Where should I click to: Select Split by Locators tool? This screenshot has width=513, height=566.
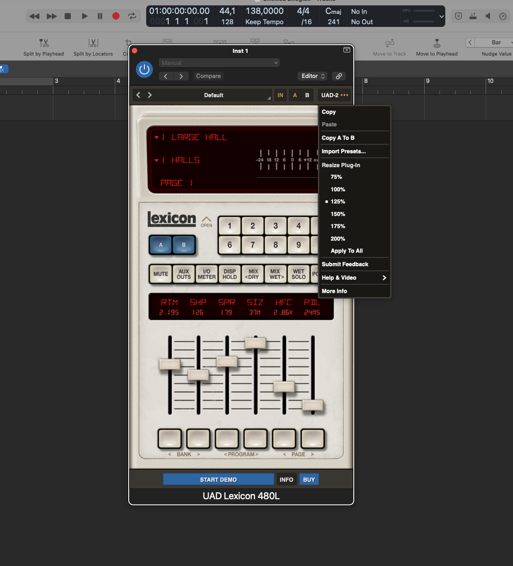click(93, 47)
